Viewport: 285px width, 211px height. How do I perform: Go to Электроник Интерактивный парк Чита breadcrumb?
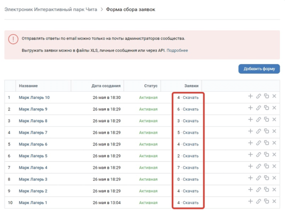pyautogui.click(x=50, y=10)
